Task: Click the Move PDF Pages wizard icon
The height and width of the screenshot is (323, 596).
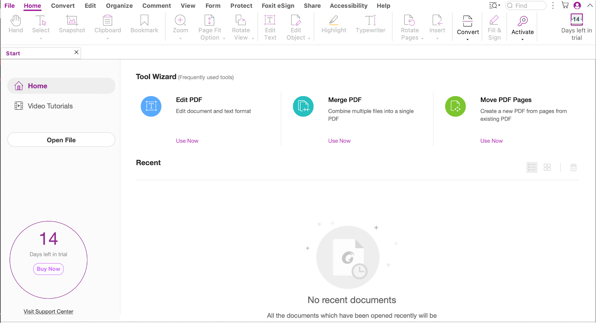Action: (455, 106)
